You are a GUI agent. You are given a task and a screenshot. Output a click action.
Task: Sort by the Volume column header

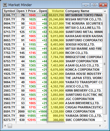coord(56,11)
